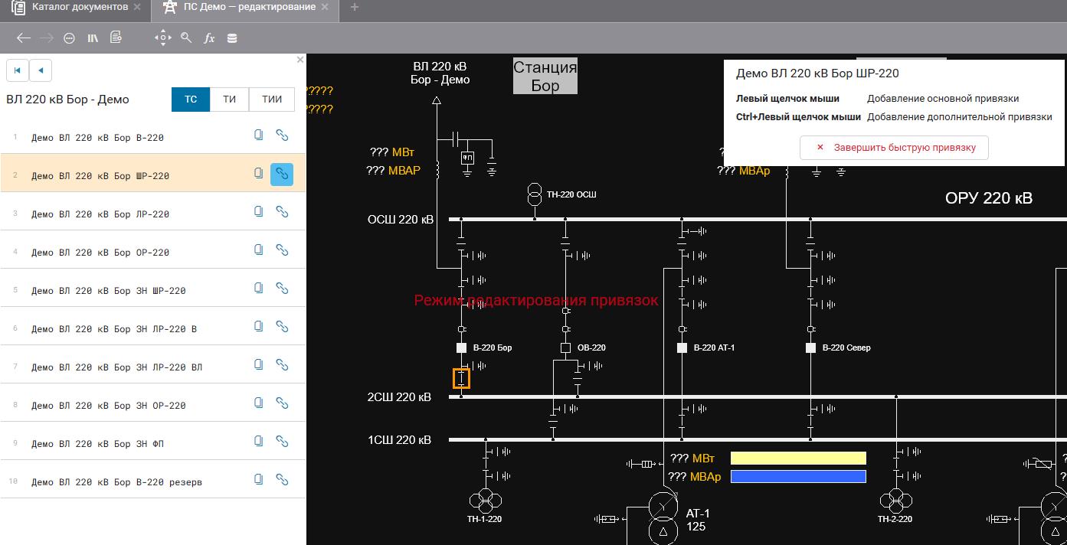Open the fx formula tool
This screenshot has width=1067, height=545.
coord(209,38)
